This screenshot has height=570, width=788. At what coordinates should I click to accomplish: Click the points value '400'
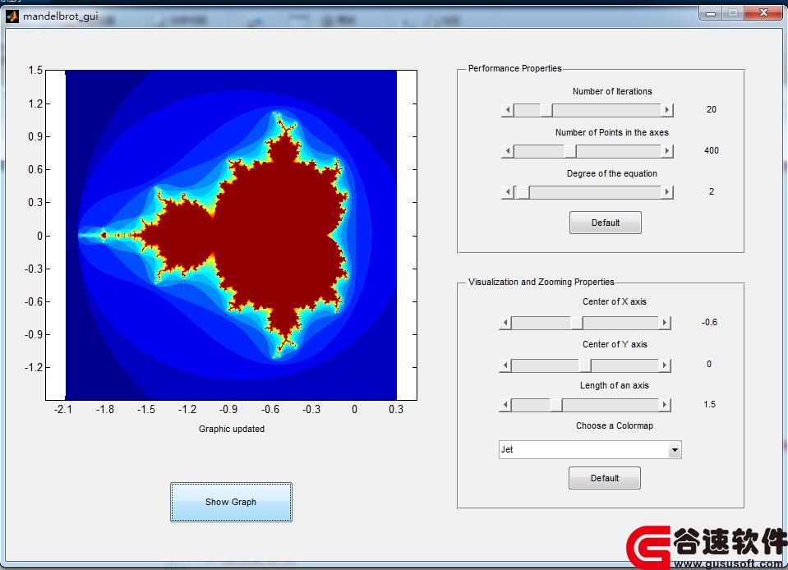(711, 150)
